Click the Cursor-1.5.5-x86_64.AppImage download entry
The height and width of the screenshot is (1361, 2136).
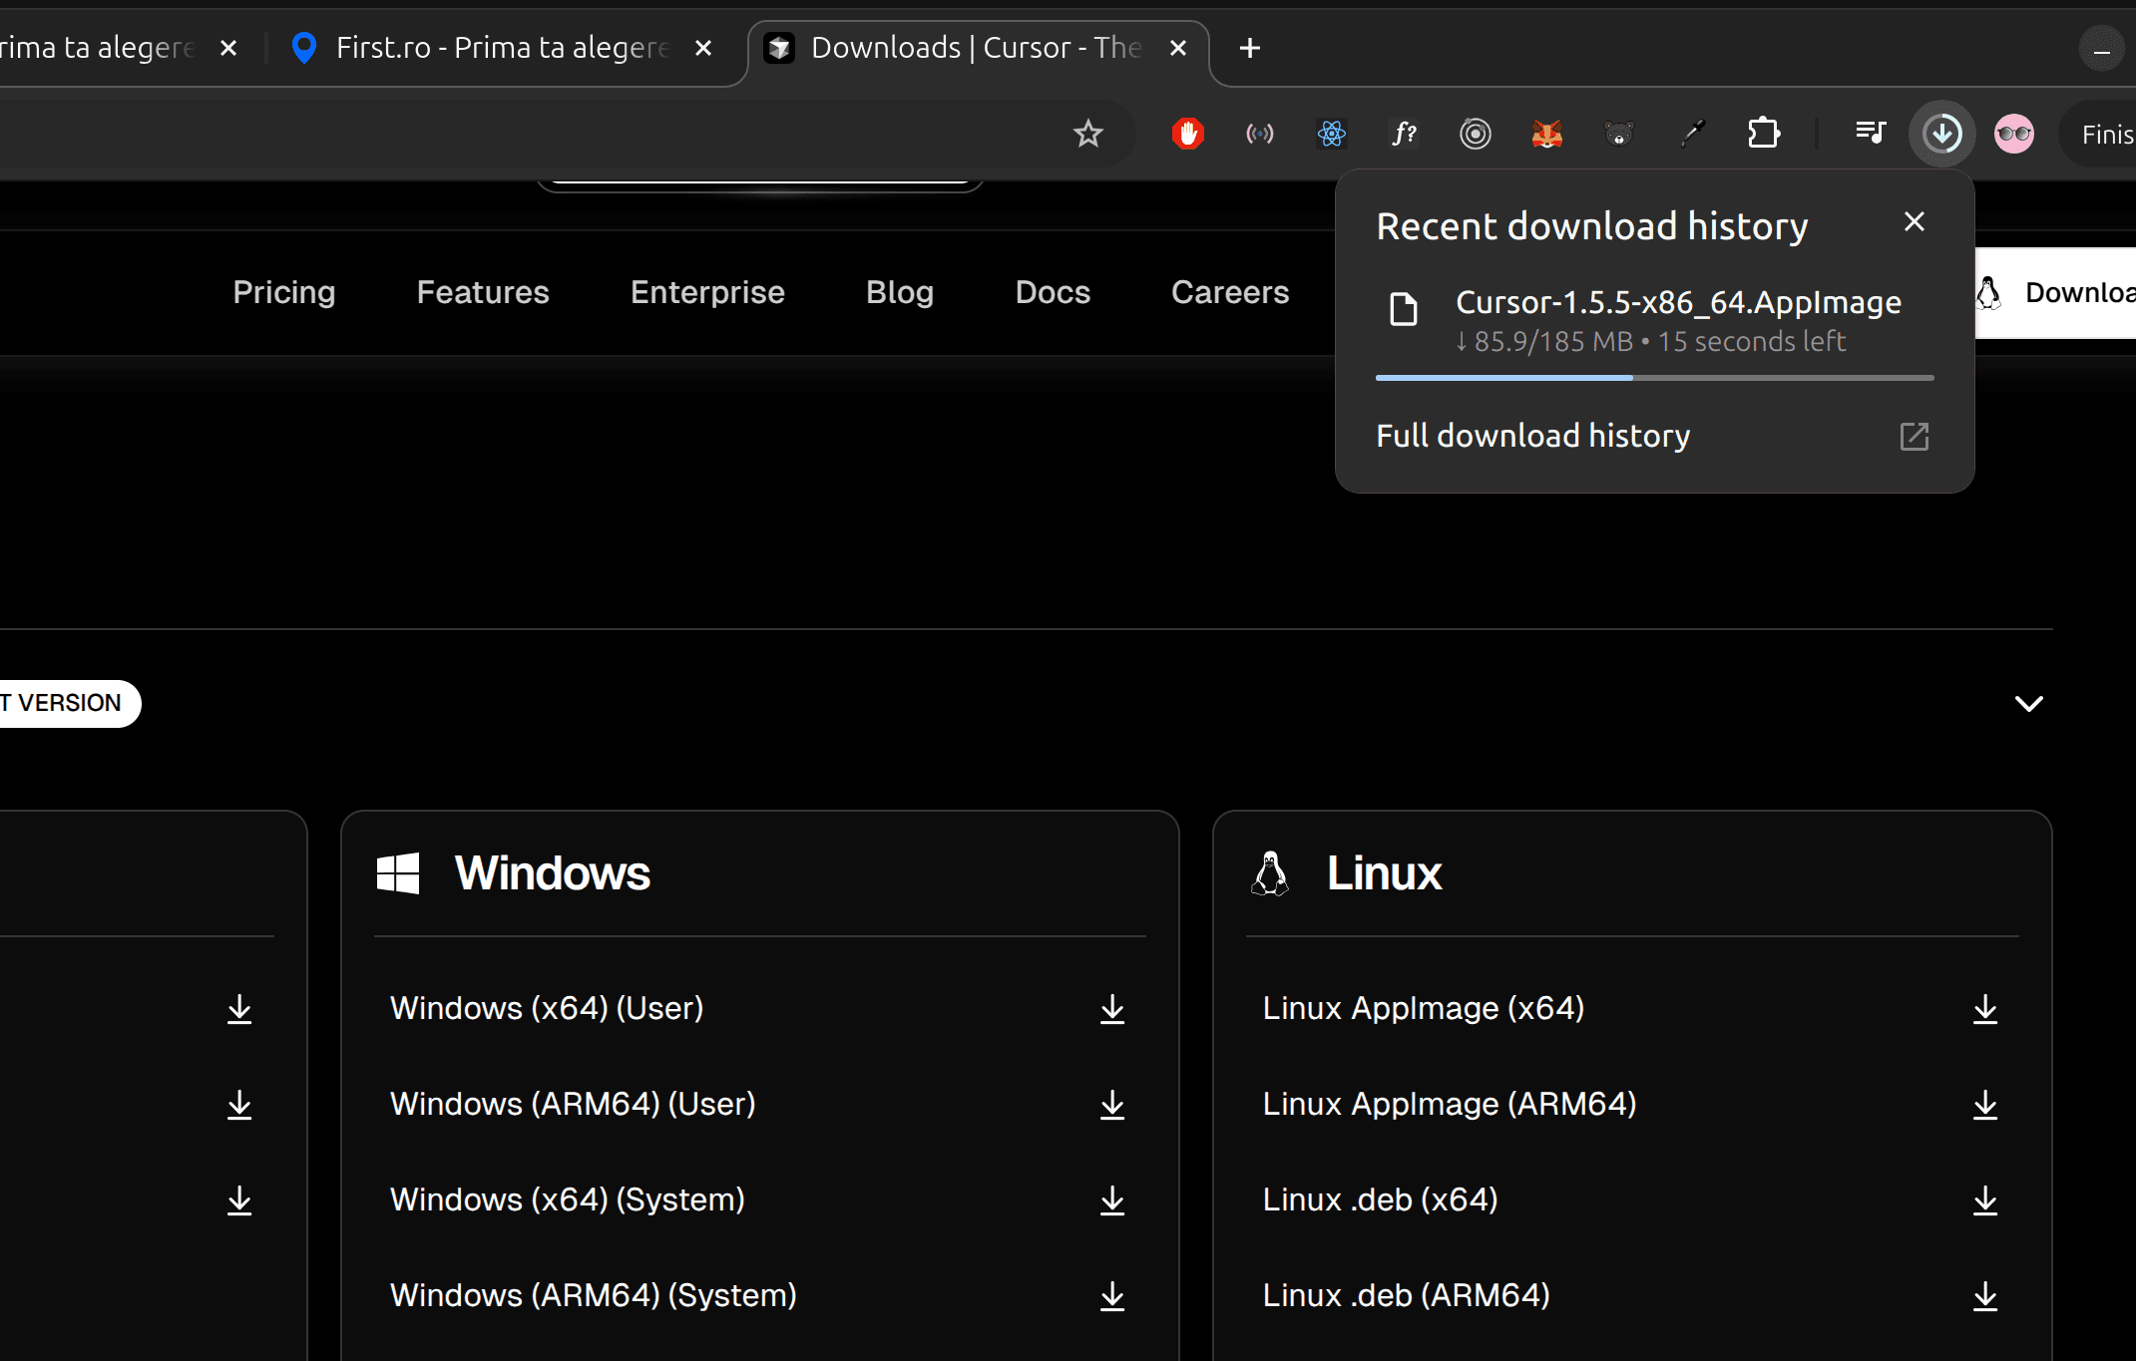[x=1653, y=321]
